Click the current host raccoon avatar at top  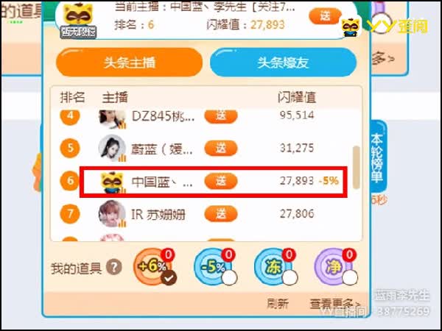[x=78, y=16]
